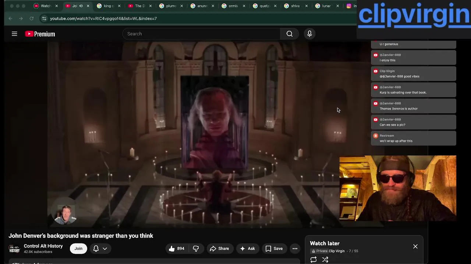
Task: Click the streamer webcam overlay
Action: coord(398,188)
